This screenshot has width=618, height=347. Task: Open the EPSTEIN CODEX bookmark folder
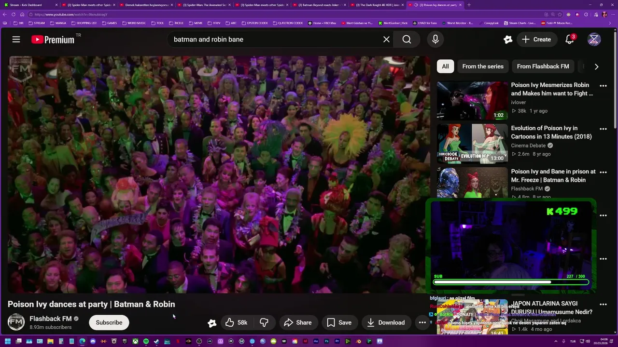pyautogui.click(x=256, y=23)
